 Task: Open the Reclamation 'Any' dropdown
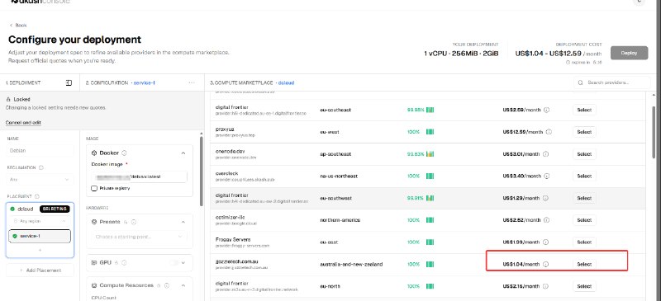(40, 180)
